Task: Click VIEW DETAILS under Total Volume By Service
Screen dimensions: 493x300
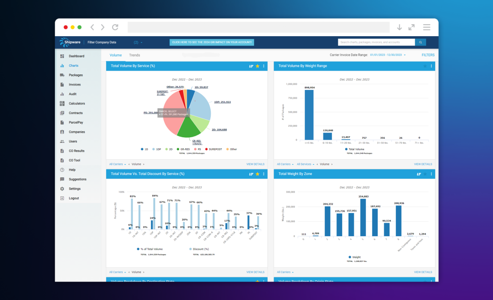Action: point(255,164)
